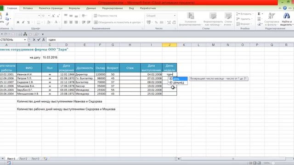This screenshot has height=165, width=294.
Task: Choose ДЕНЬНЕД from autocomplete list
Action: click(178, 82)
